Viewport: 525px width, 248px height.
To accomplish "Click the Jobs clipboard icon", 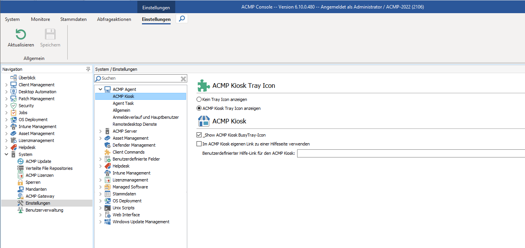I will [14, 113].
